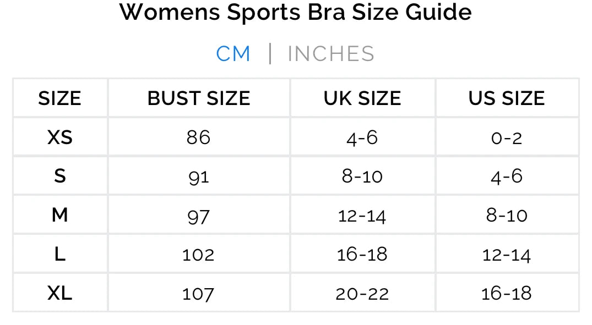This screenshot has width=592, height=325.
Task: Click the UK size 8-10 cell
Action: click(362, 176)
